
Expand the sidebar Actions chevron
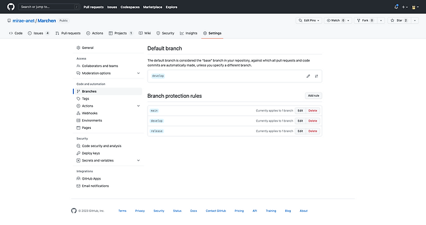click(x=138, y=106)
